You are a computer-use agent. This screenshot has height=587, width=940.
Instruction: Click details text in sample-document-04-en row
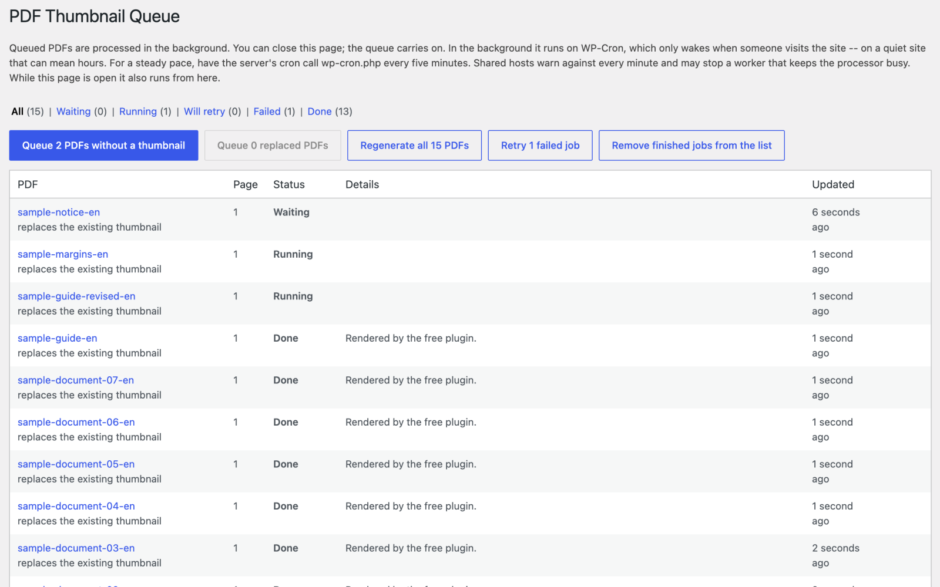coord(411,506)
